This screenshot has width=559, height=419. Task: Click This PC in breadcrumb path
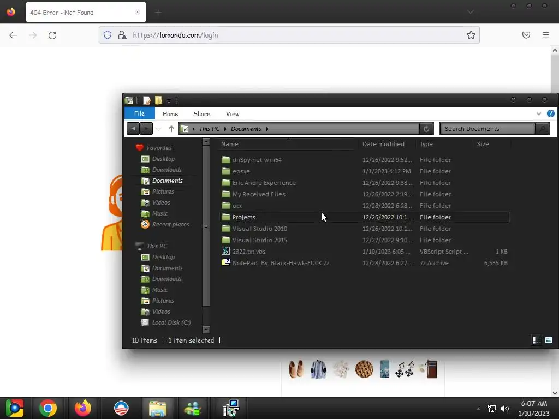(x=209, y=129)
